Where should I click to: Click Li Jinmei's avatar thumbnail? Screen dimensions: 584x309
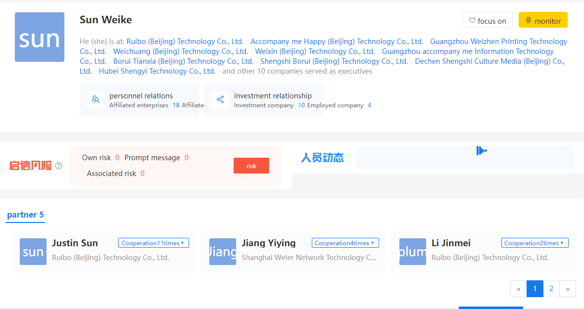coord(413,252)
